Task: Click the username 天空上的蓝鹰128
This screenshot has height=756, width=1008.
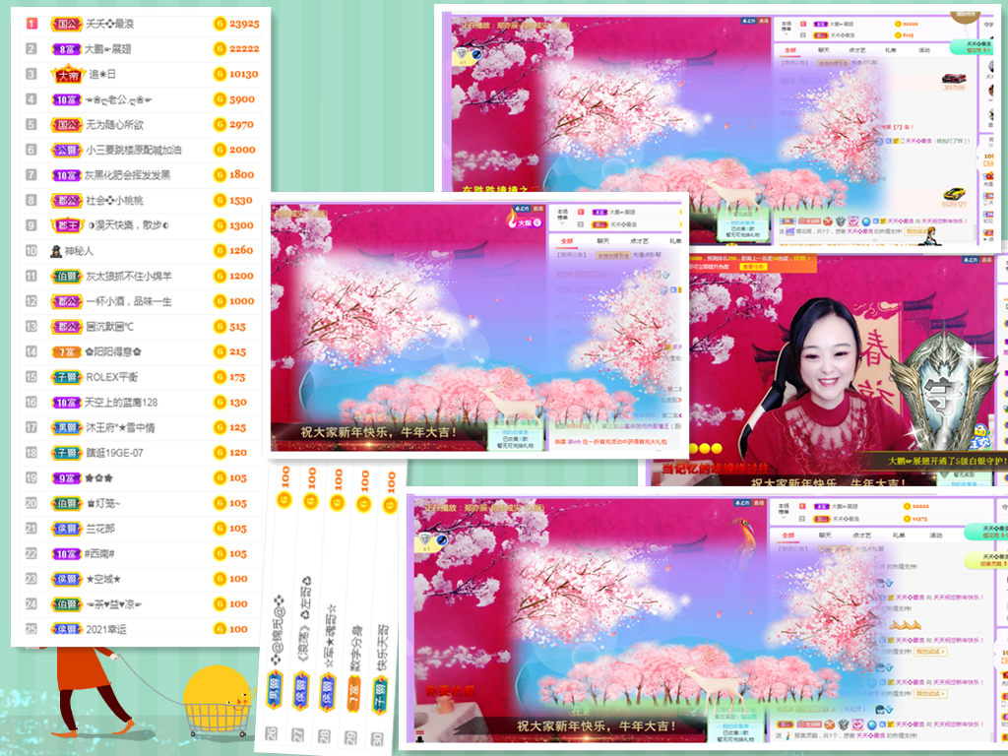Action: coord(121,403)
